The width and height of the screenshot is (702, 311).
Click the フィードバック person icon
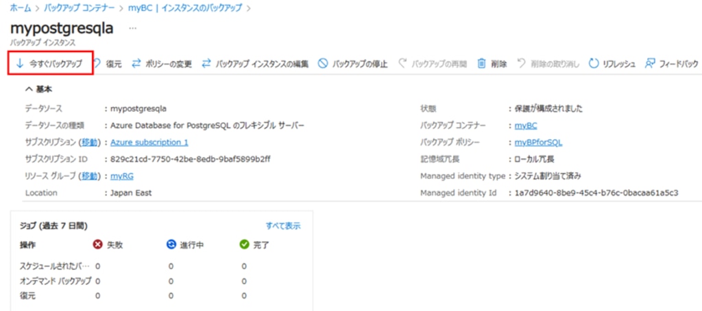[650, 64]
